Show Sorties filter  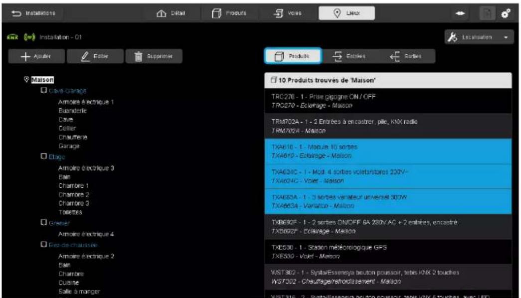click(x=407, y=56)
